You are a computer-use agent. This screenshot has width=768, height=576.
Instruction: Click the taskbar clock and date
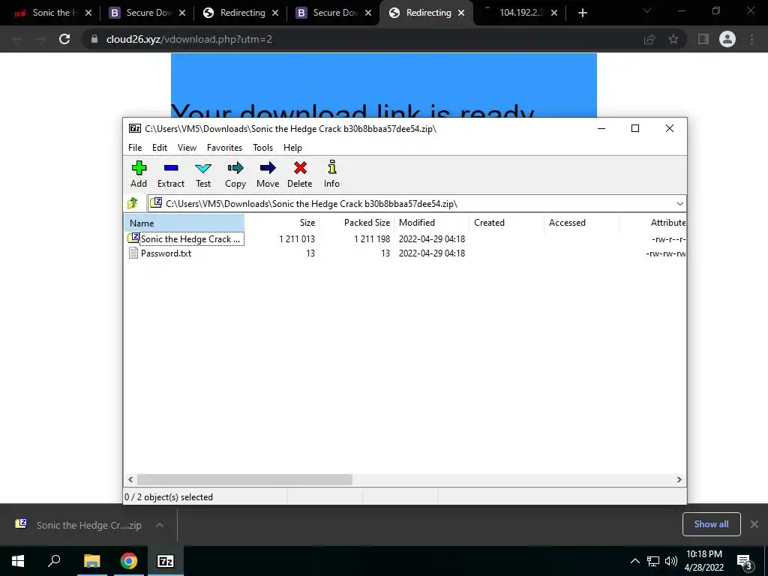703,561
